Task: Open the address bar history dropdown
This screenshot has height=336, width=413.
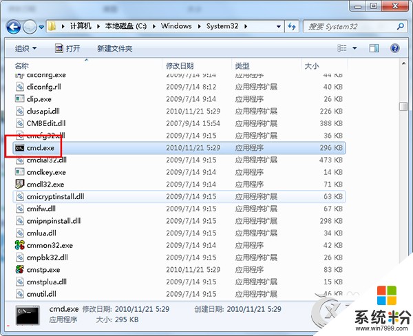Action: (x=278, y=27)
